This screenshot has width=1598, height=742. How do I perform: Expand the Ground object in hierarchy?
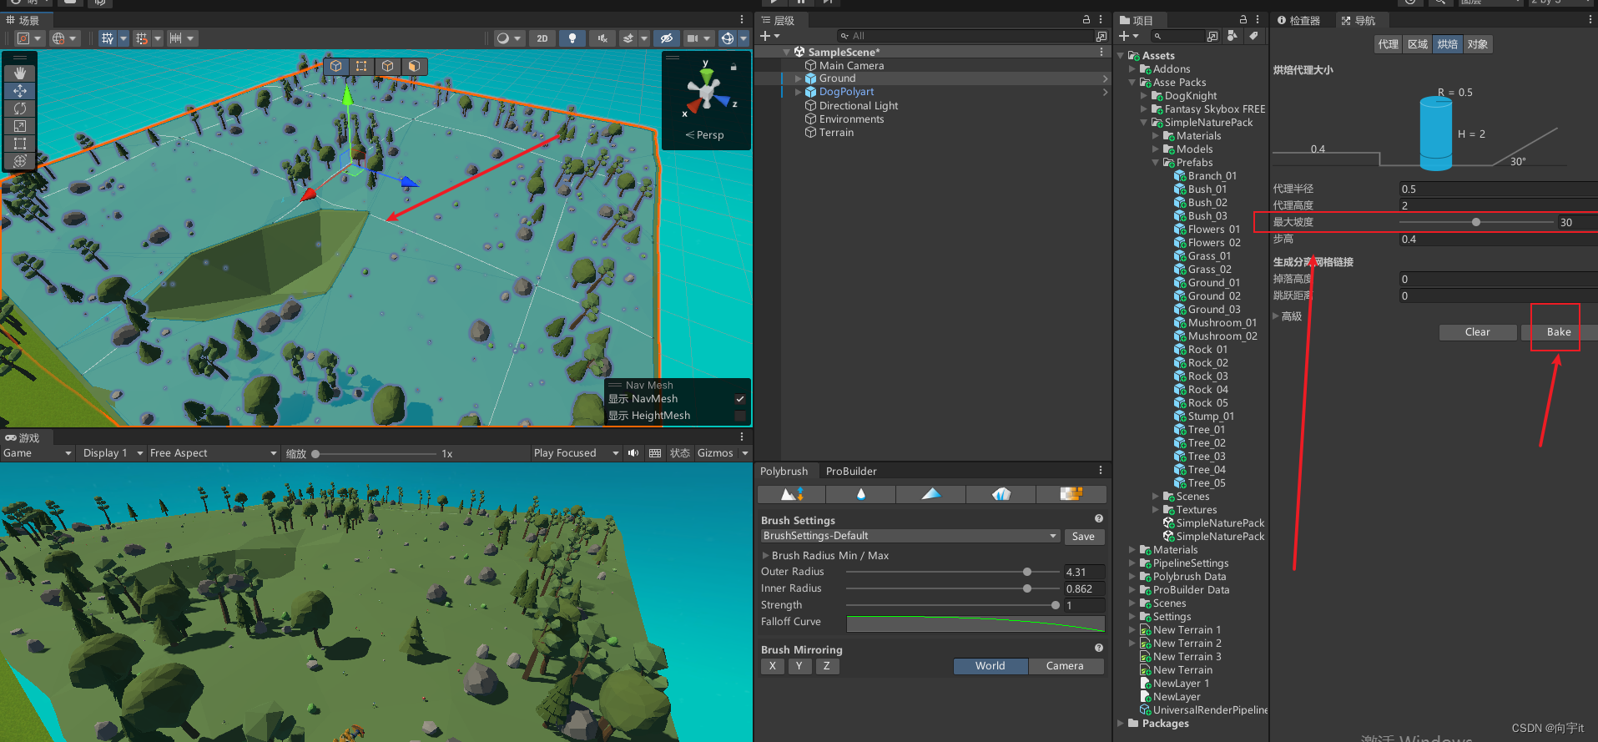(798, 78)
